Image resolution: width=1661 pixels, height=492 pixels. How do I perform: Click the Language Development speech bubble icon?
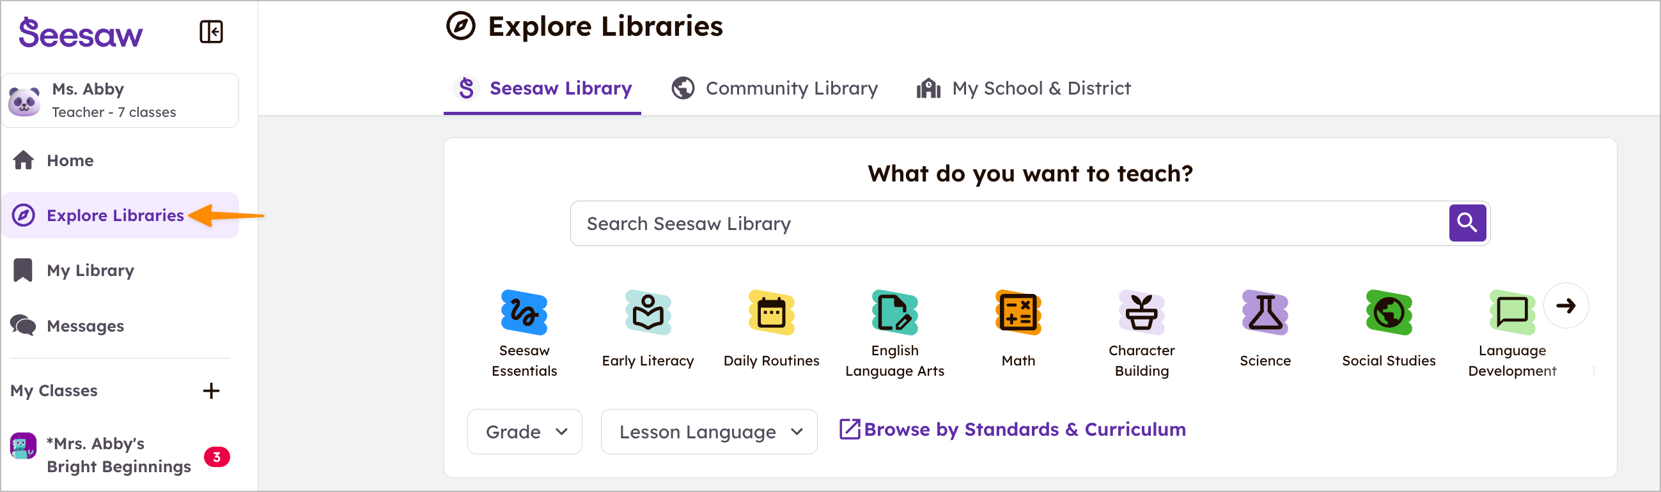[x=1511, y=312]
